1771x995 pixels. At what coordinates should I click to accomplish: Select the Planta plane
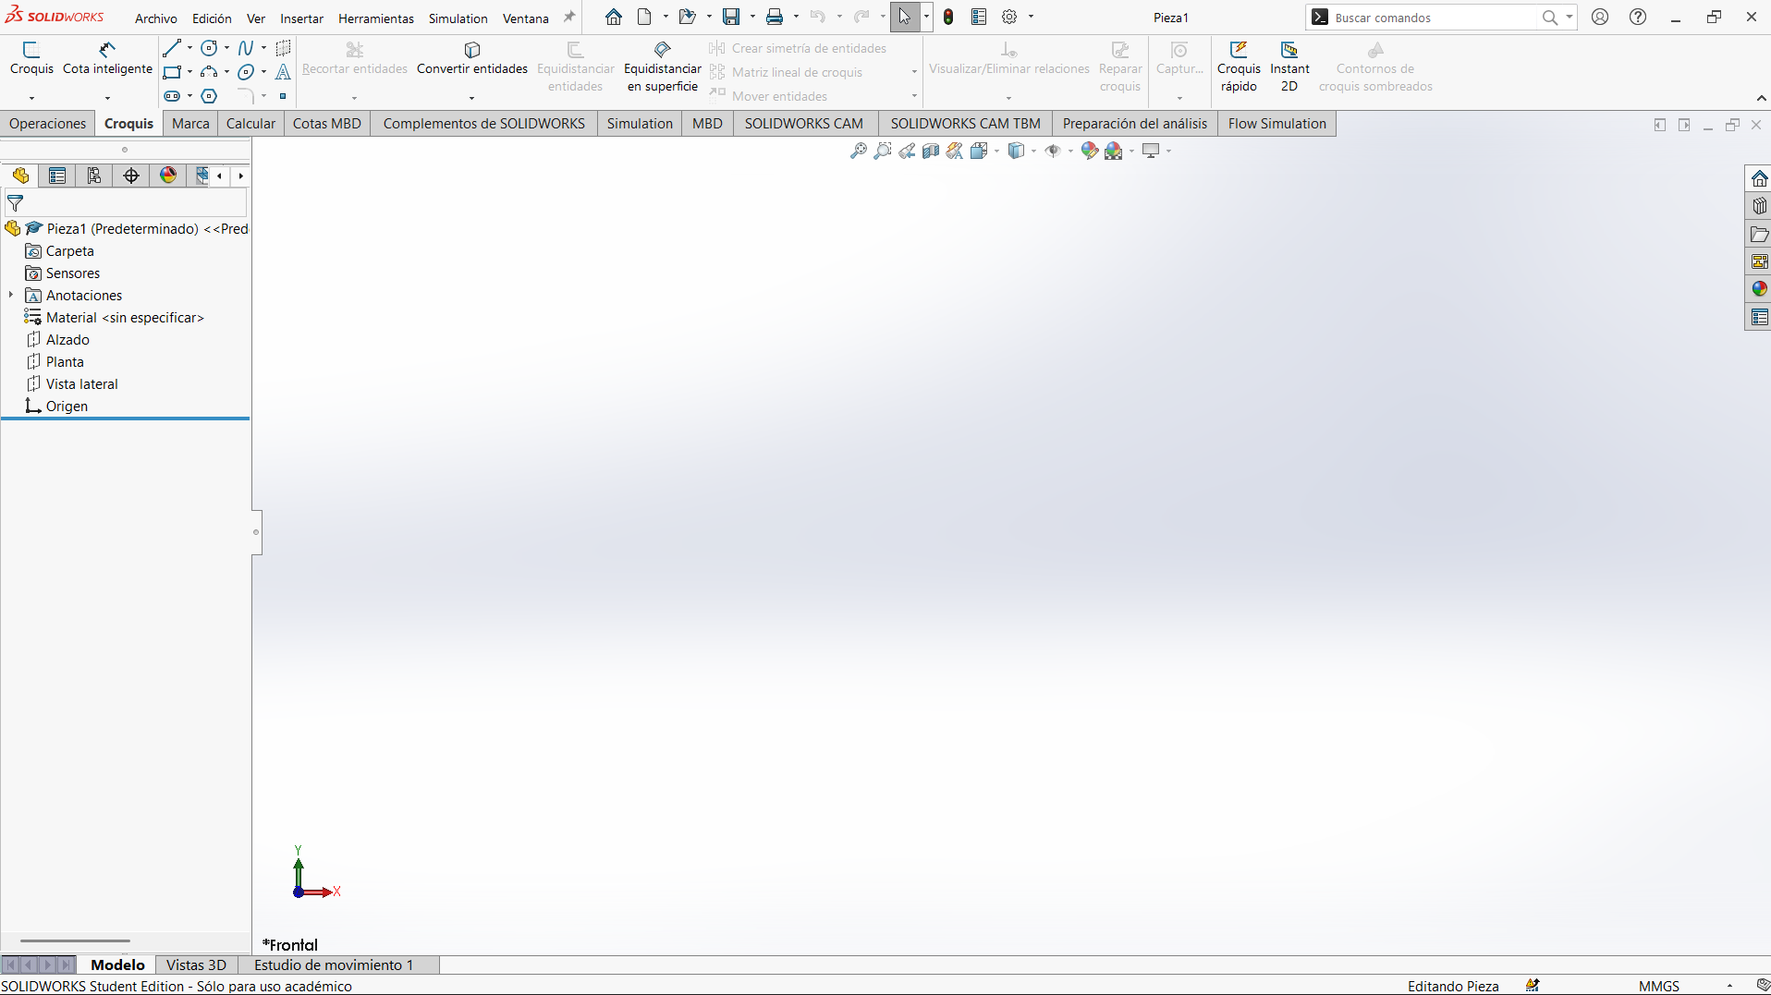(x=65, y=362)
